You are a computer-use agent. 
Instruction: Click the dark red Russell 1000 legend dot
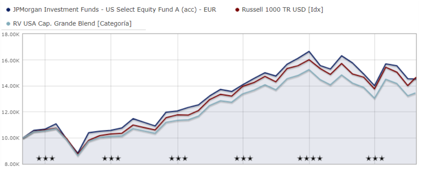(x=237, y=10)
